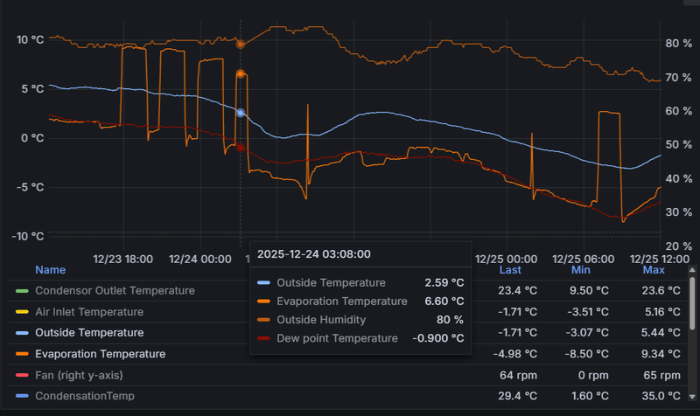Toggle Evaporation Temperature series in legend

click(x=100, y=354)
